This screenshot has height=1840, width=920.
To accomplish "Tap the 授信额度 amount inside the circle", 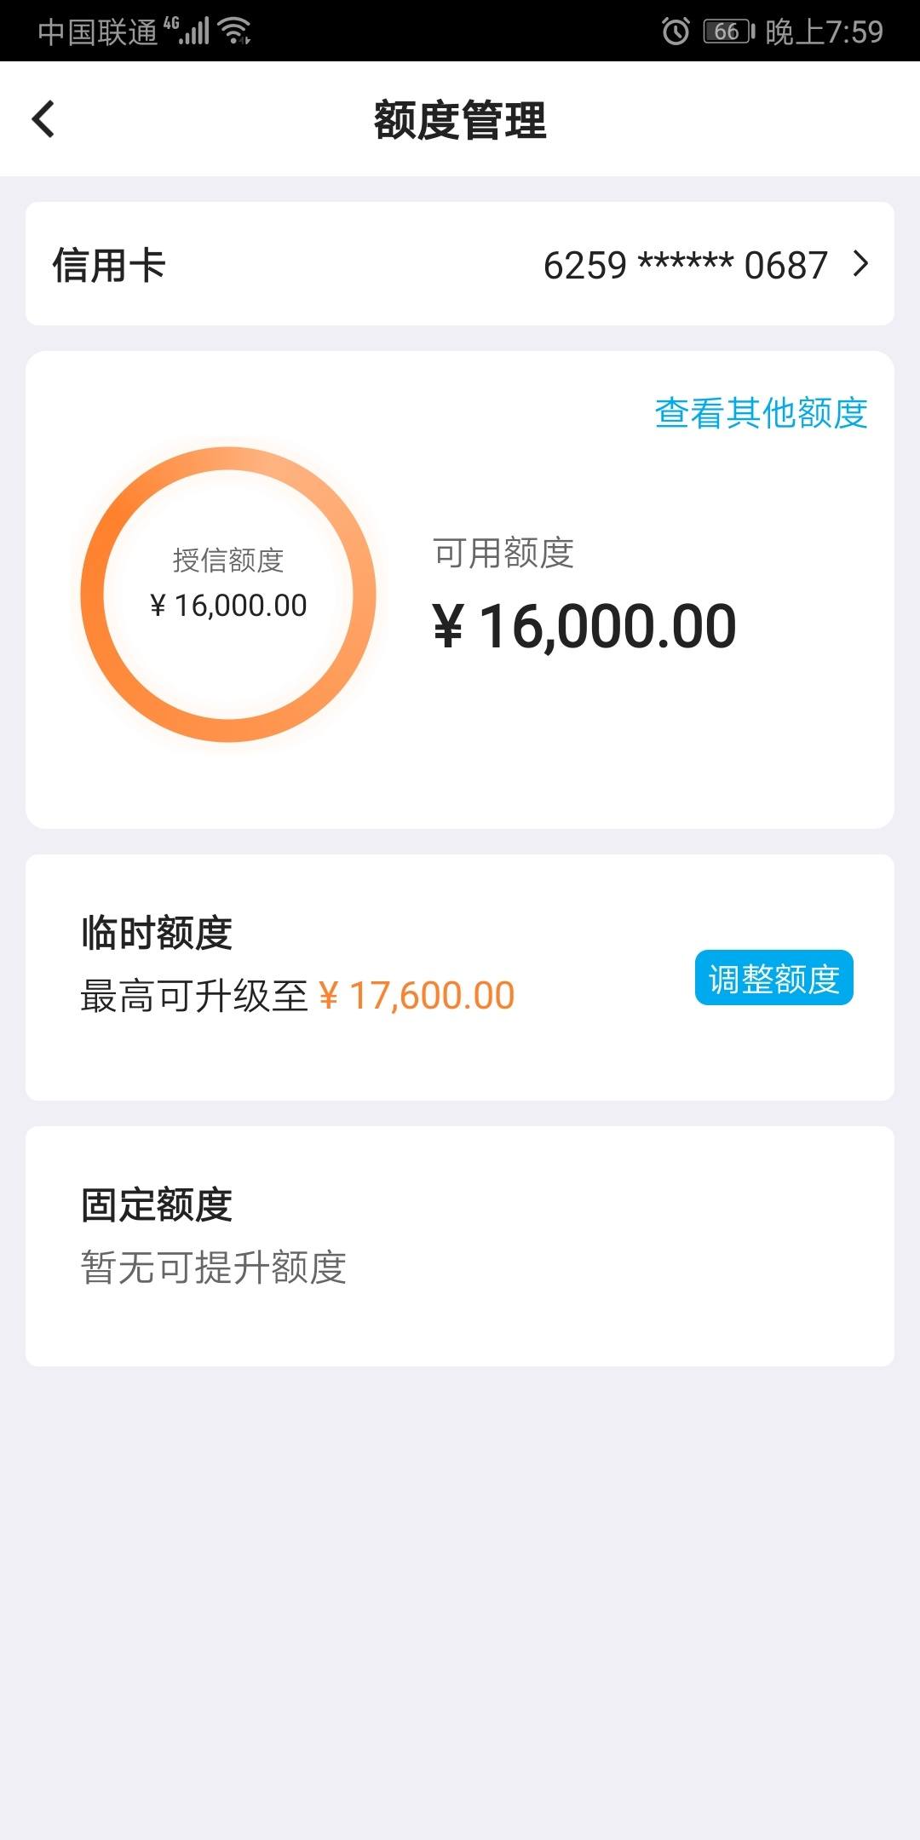I will click(x=228, y=606).
